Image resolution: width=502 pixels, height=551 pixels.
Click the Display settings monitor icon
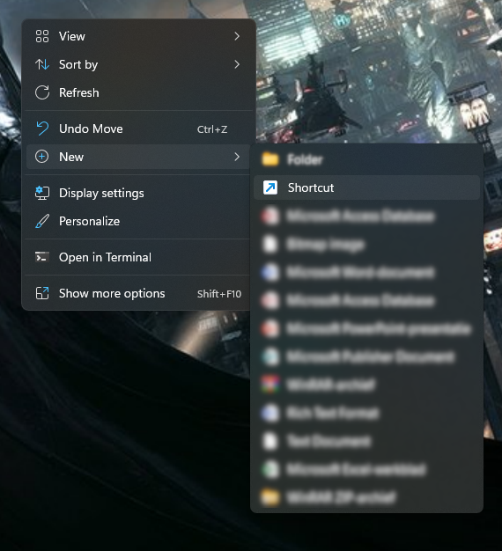click(42, 193)
